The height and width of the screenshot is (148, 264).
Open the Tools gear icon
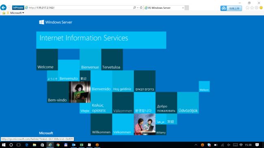pos(256,8)
